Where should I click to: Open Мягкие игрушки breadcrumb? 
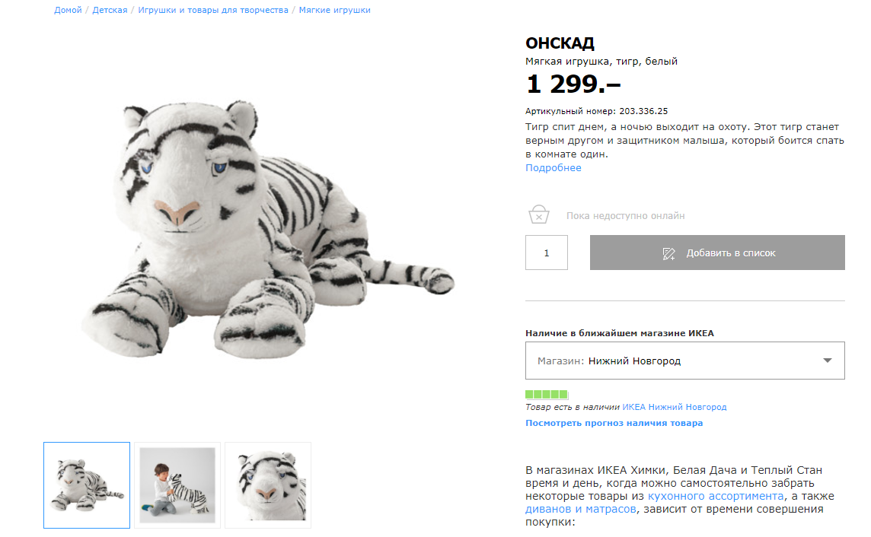click(334, 10)
